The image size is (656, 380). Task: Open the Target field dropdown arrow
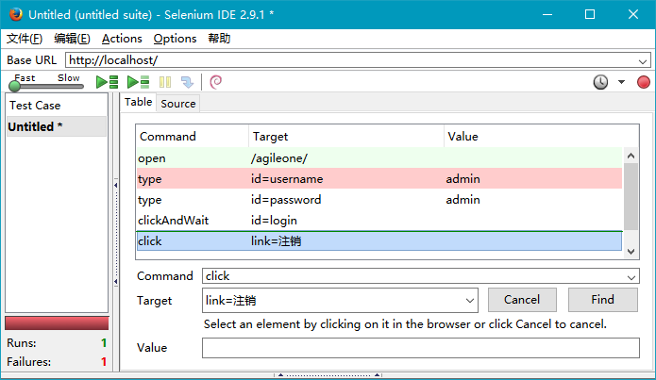pyautogui.click(x=470, y=301)
